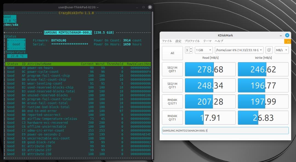Screen dimensions: 296x162
Task: Select the power-cycle-count attribute row
Action: (78, 72)
